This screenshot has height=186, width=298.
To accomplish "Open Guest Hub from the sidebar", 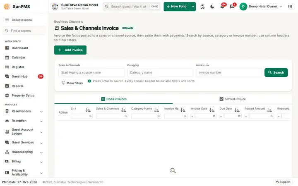I will click(19, 76).
